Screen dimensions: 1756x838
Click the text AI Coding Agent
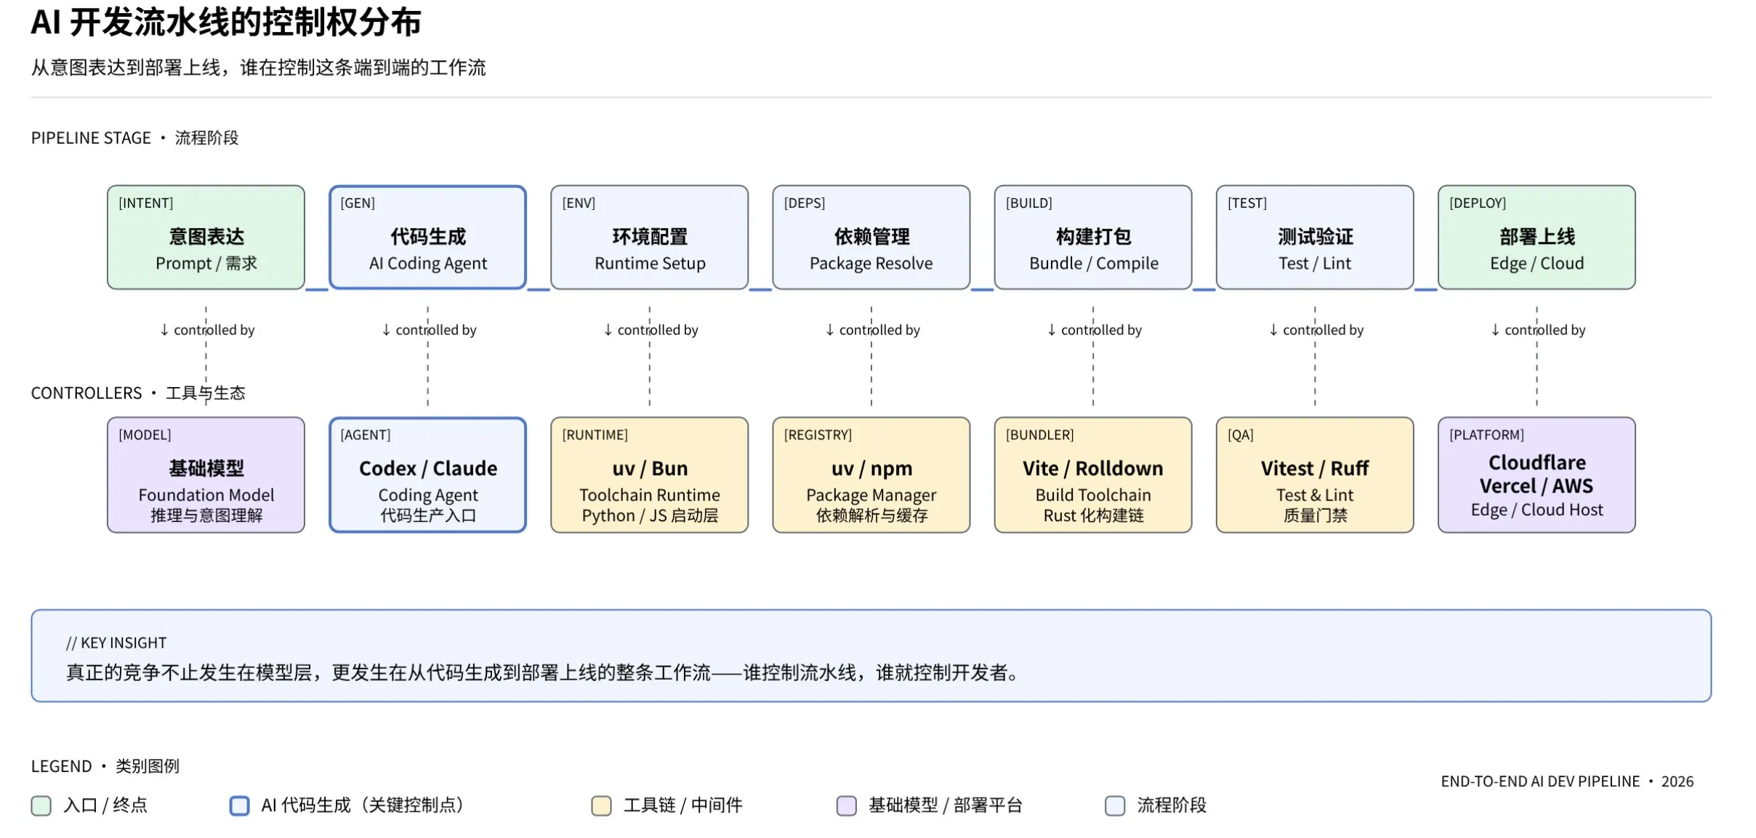[427, 264]
